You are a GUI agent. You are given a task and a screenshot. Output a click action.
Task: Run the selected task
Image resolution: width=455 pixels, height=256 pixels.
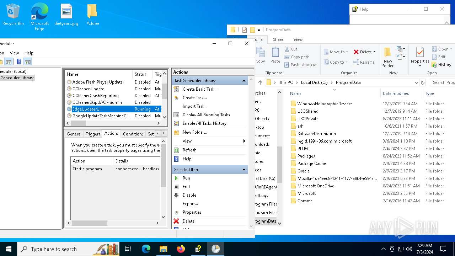(x=186, y=178)
